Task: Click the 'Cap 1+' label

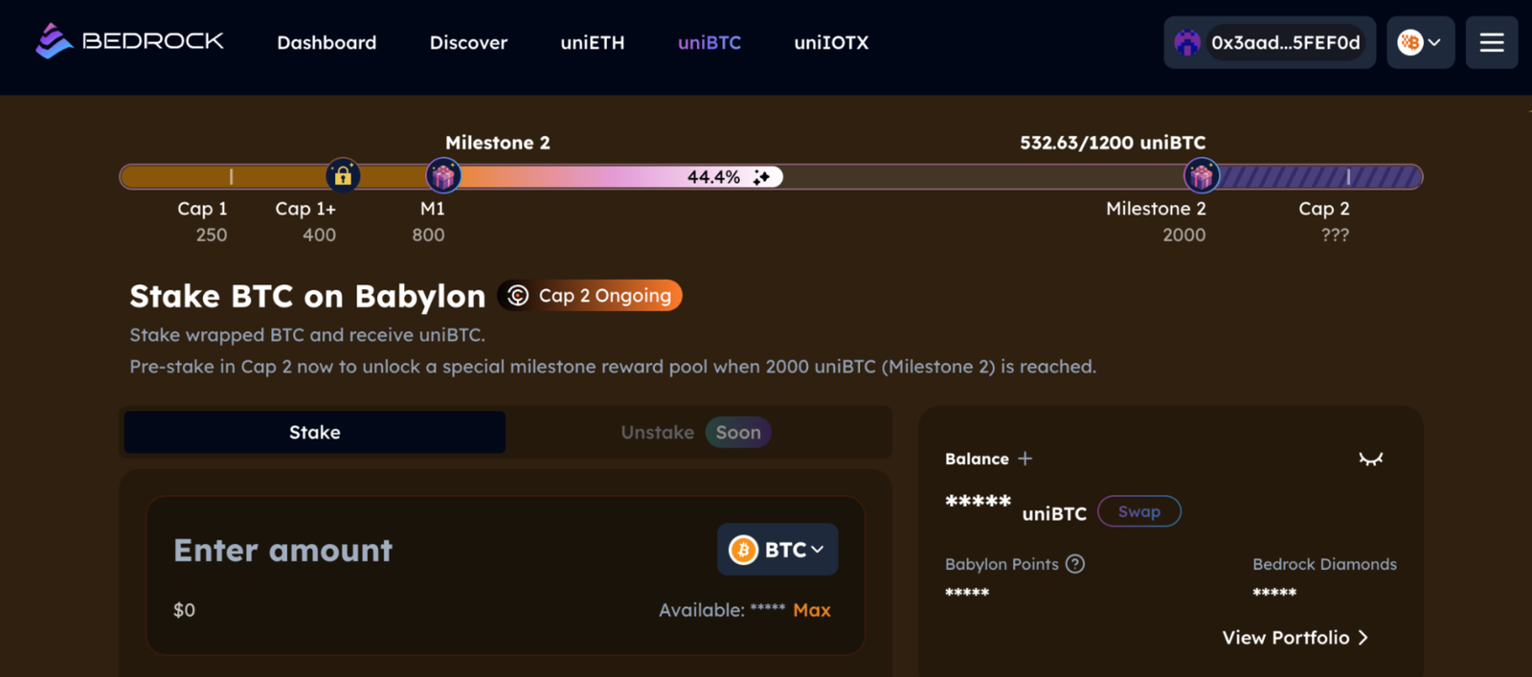Action: tap(305, 209)
